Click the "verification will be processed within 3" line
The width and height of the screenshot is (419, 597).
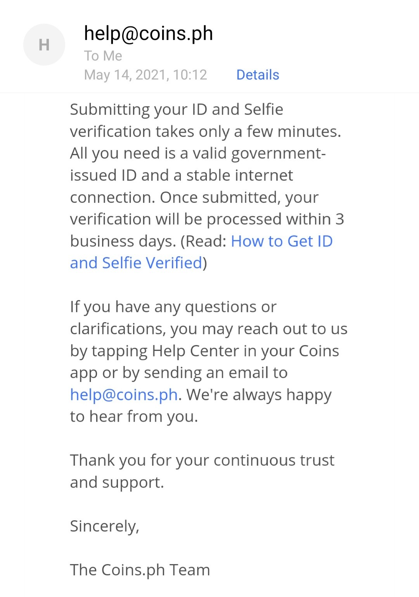207,219
